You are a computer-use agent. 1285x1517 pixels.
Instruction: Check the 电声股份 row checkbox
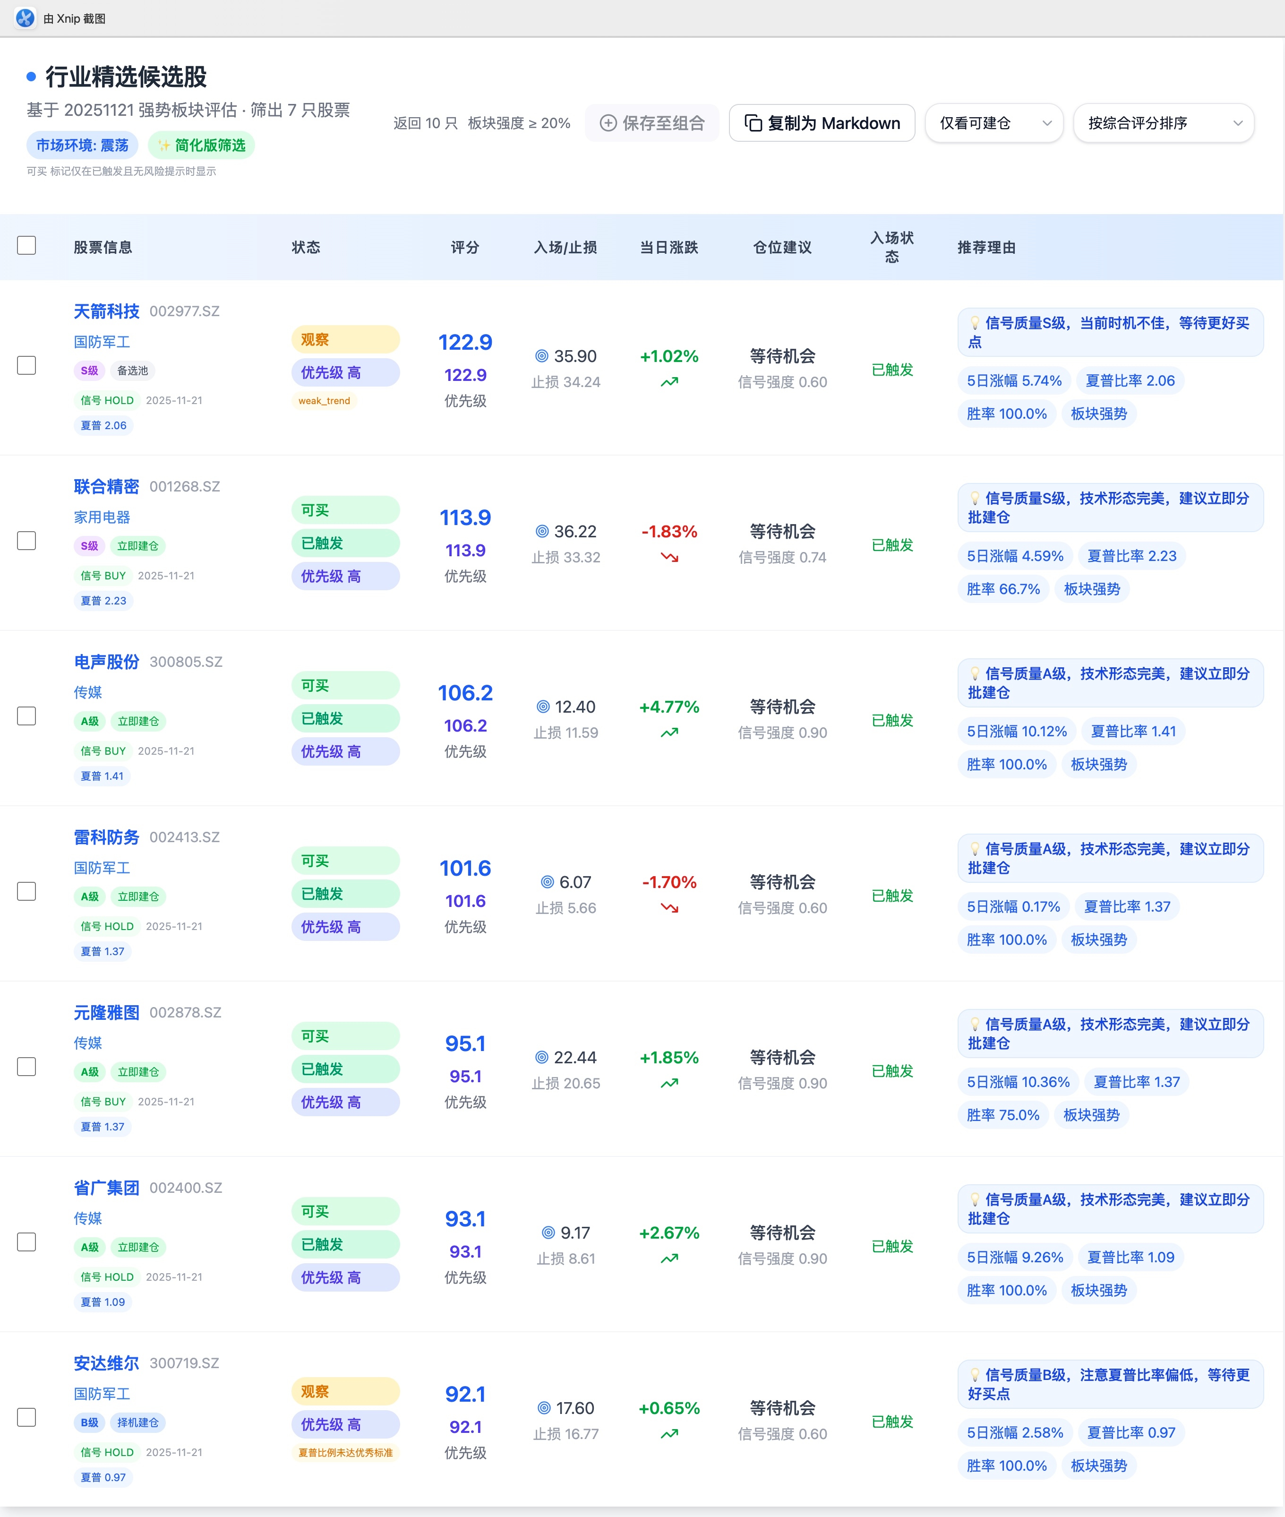tap(26, 716)
